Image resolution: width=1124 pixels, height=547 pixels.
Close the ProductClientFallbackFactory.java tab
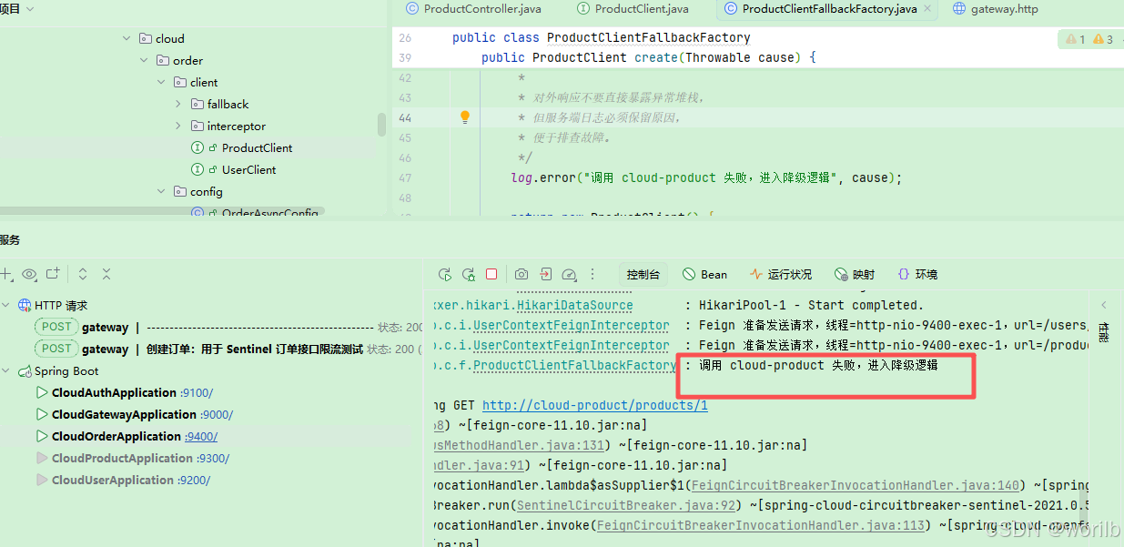(x=927, y=9)
